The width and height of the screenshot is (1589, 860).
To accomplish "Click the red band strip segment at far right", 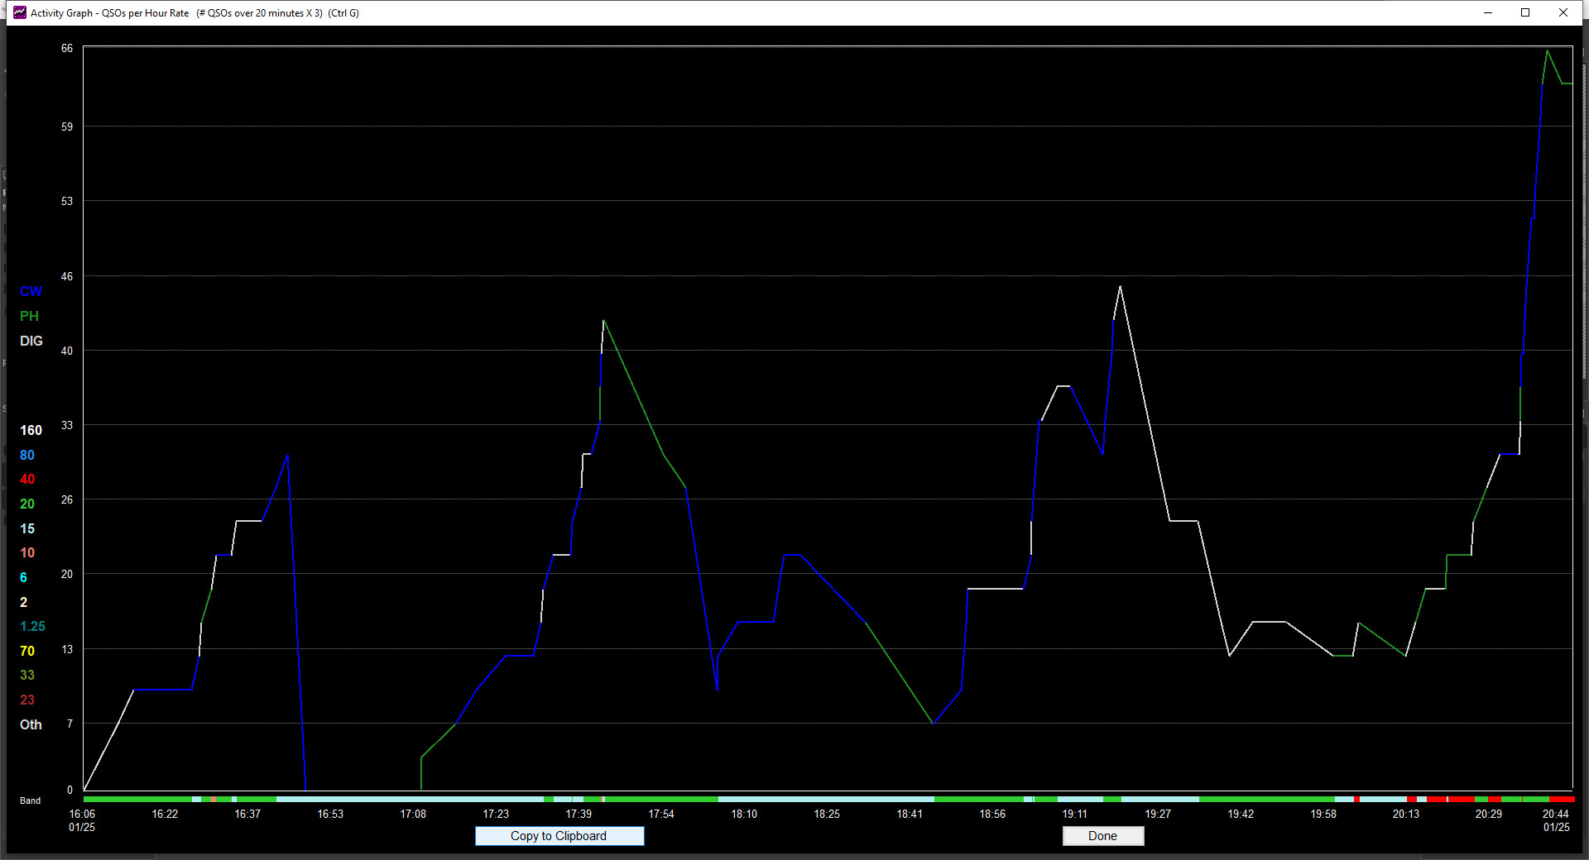I will 1561,800.
